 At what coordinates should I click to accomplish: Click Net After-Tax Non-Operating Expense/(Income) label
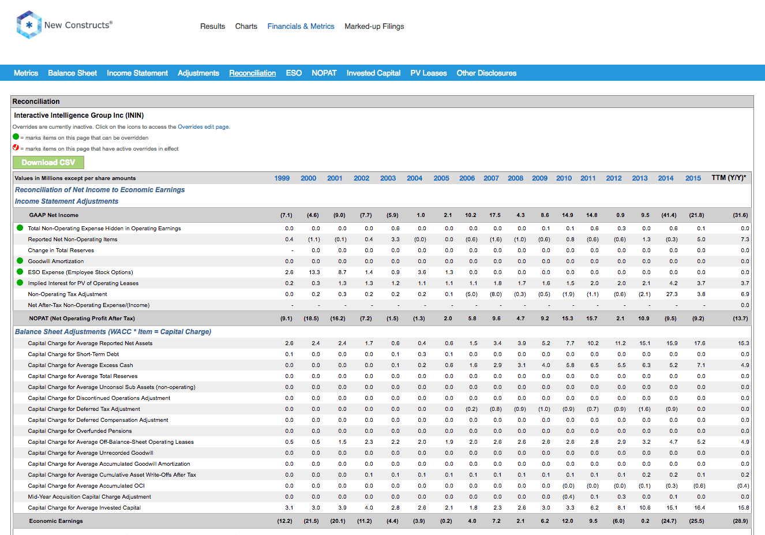(89, 305)
